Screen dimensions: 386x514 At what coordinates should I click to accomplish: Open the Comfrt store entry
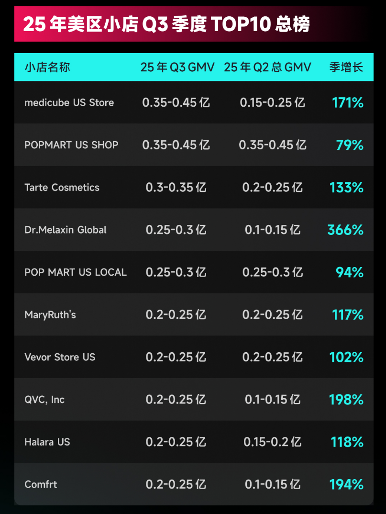pyautogui.click(x=41, y=484)
